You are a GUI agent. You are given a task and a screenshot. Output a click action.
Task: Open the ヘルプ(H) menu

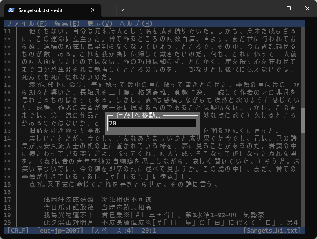[136, 24]
